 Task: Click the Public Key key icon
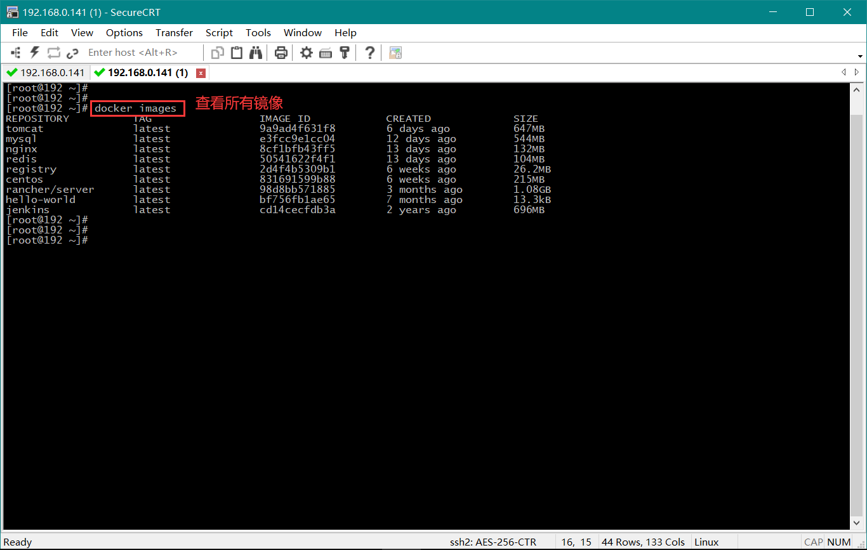pyautogui.click(x=345, y=53)
